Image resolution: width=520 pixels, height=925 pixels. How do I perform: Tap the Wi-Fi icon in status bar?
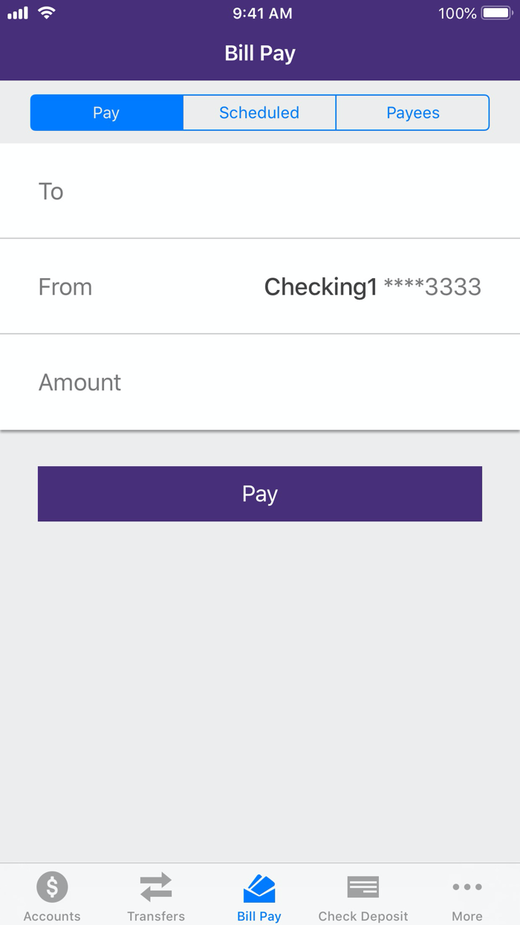pyautogui.click(x=46, y=13)
